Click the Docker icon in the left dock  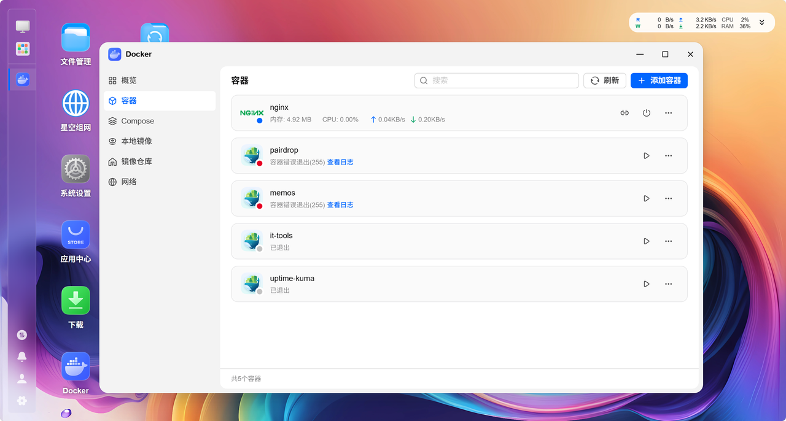23,79
